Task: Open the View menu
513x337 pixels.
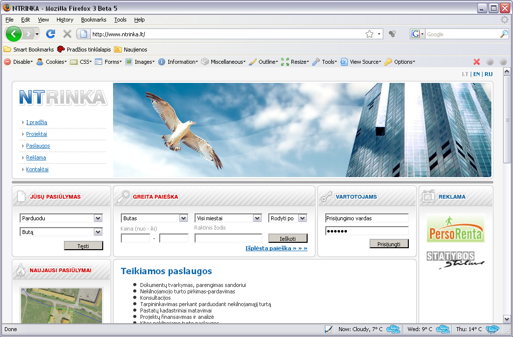Action: tap(43, 20)
